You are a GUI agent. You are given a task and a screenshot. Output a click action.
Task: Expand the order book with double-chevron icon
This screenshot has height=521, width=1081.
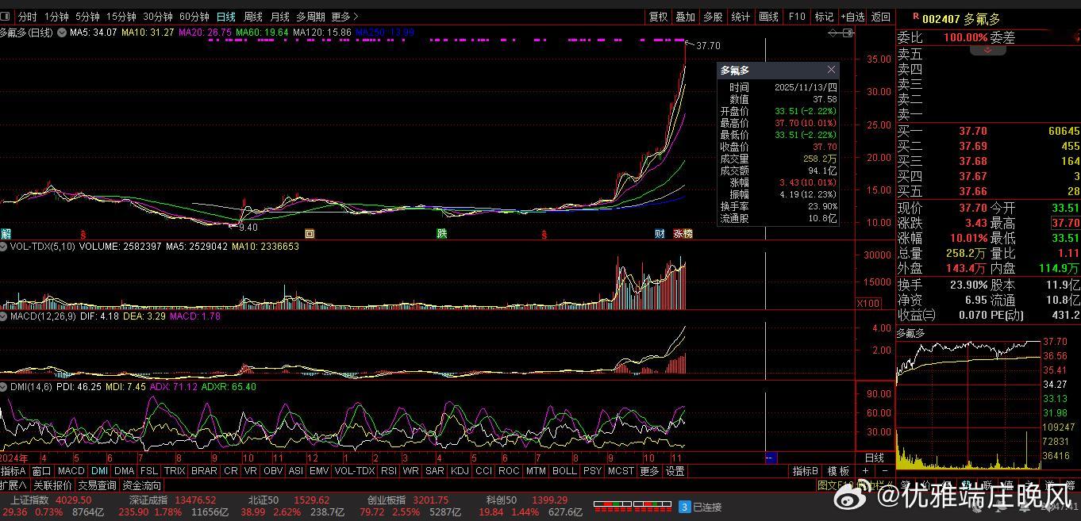(988, 49)
